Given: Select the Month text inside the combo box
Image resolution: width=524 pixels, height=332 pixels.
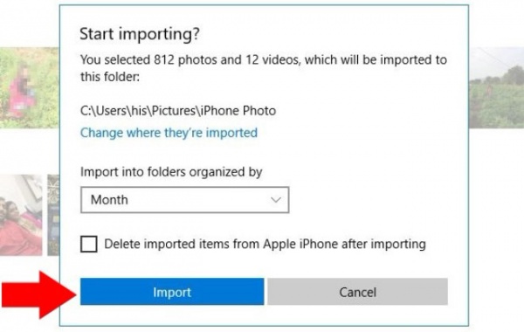Looking at the screenshot, I should tap(109, 199).
